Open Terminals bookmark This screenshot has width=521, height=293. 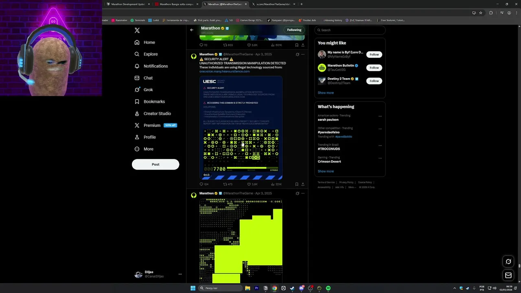(138, 20)
